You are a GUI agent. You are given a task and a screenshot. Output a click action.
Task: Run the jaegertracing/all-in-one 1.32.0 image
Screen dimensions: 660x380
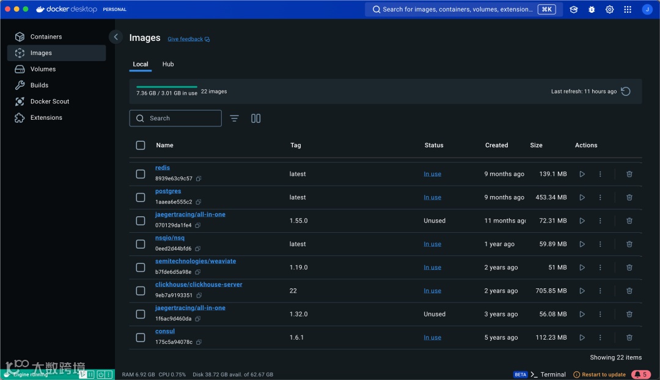[582, 314]
